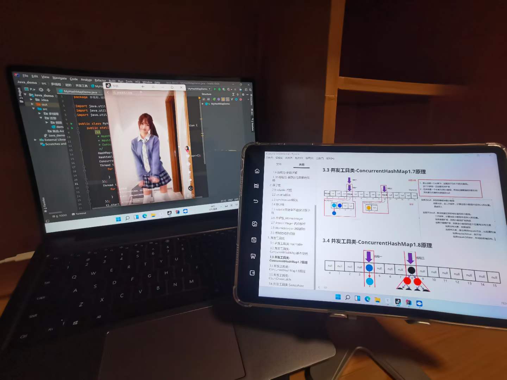Open outline entry 2.1 volatile 问题
Screen dimensions: 507x380
(282, 190)
